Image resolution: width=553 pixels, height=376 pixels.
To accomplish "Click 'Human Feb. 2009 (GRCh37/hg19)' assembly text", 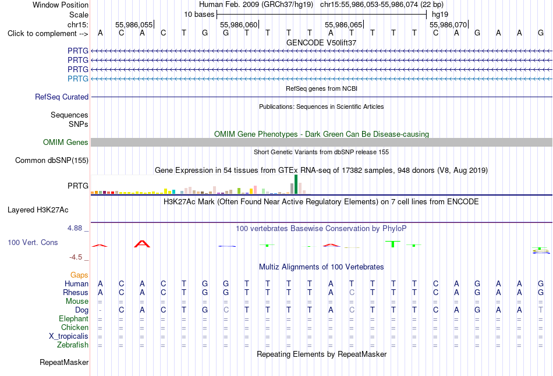I will pyautogui.click(x=256, y=5).
